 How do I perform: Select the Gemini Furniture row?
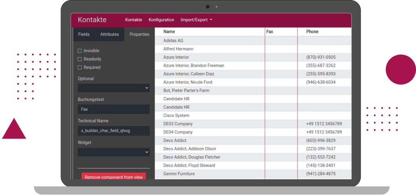[x=179, y=174]
